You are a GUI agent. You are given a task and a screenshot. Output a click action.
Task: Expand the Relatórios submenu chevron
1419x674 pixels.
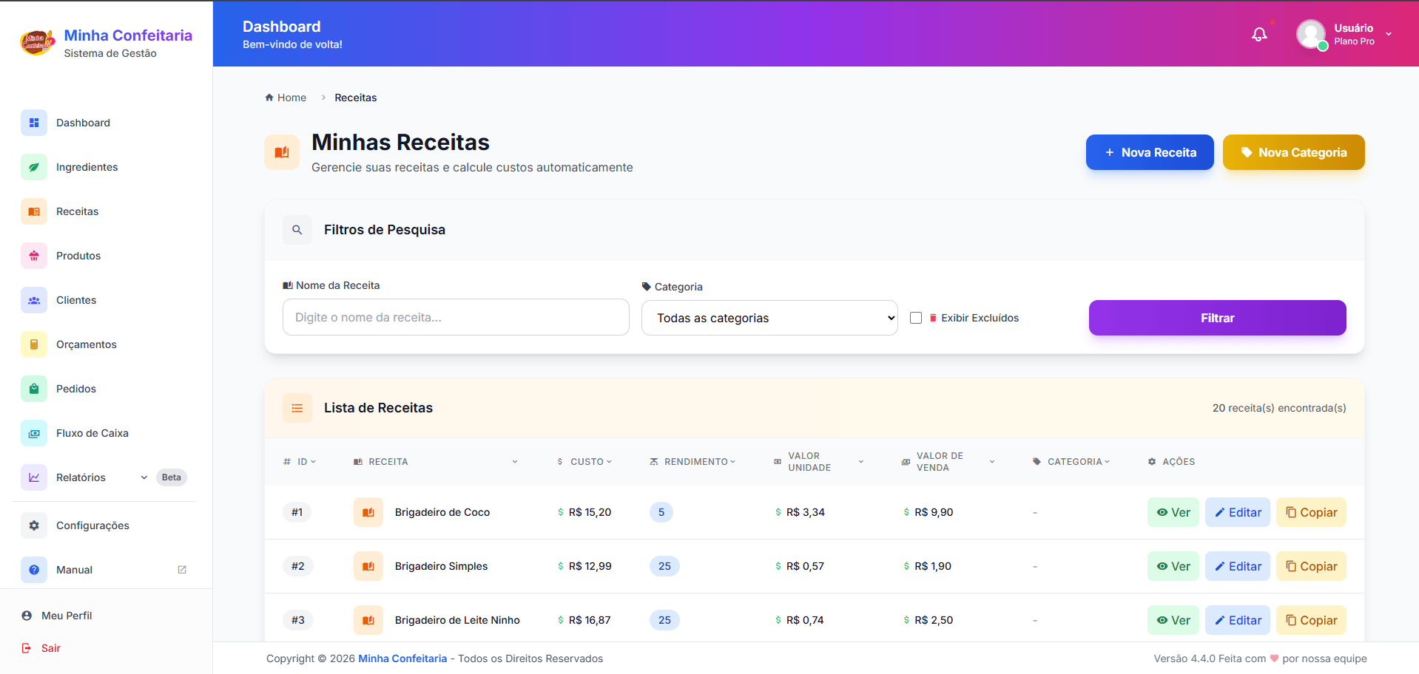(144, 477)
